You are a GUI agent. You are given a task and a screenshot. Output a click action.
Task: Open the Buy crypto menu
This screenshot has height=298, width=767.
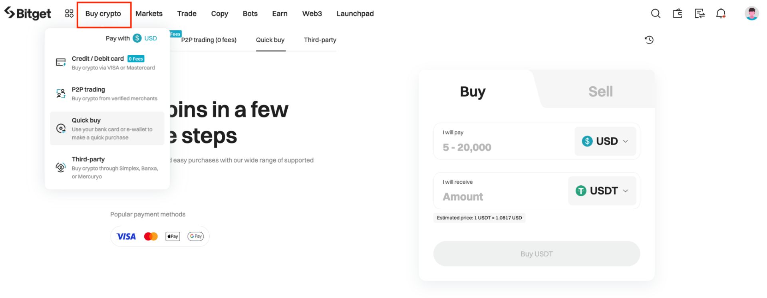coord(103,14)
